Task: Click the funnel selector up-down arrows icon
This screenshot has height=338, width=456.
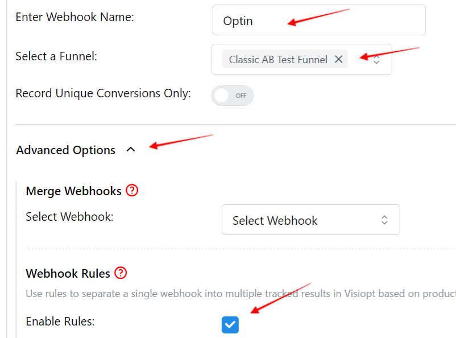Action: point(376,60)
